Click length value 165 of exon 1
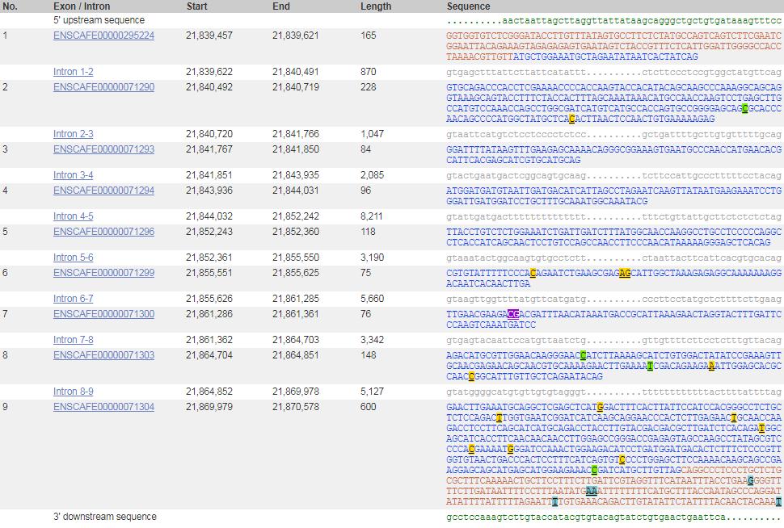 tap(368, 36)
